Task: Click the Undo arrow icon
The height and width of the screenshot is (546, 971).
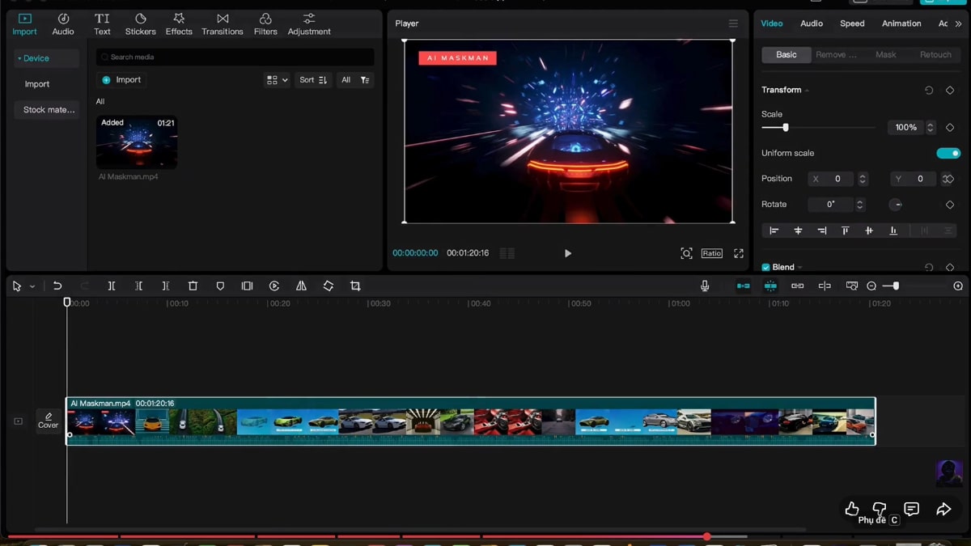Action: click(x=57, y=286)
